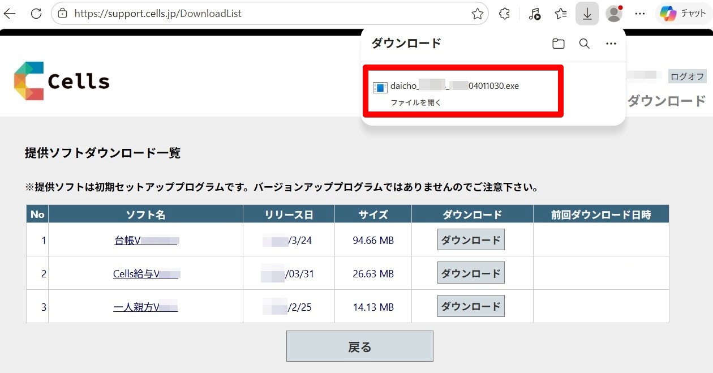View site info via the lock icon
This screenshot has height=373, width=713.
coord(62,14)
